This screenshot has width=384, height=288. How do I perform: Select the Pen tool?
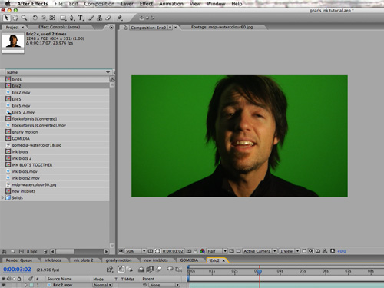[x=72, y=18]
